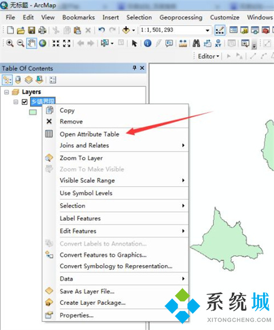Image resolution: width=274 pixels, height=330 pixels.
Task: Activate the Measure ruler tool
Action: point(183,43)
